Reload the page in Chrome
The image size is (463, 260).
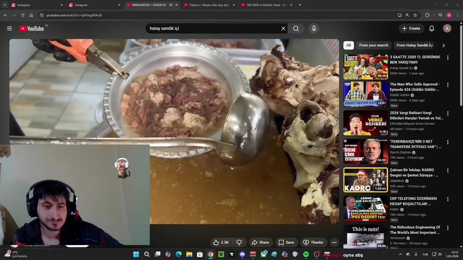22,15
